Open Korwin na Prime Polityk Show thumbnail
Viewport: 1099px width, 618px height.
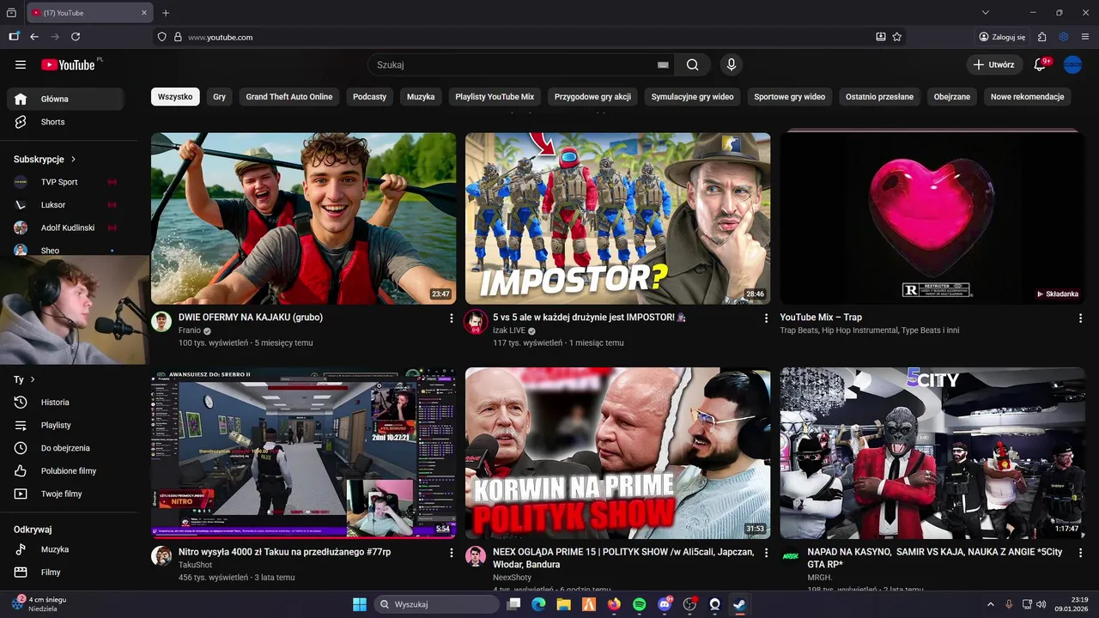tap(618, 453)
